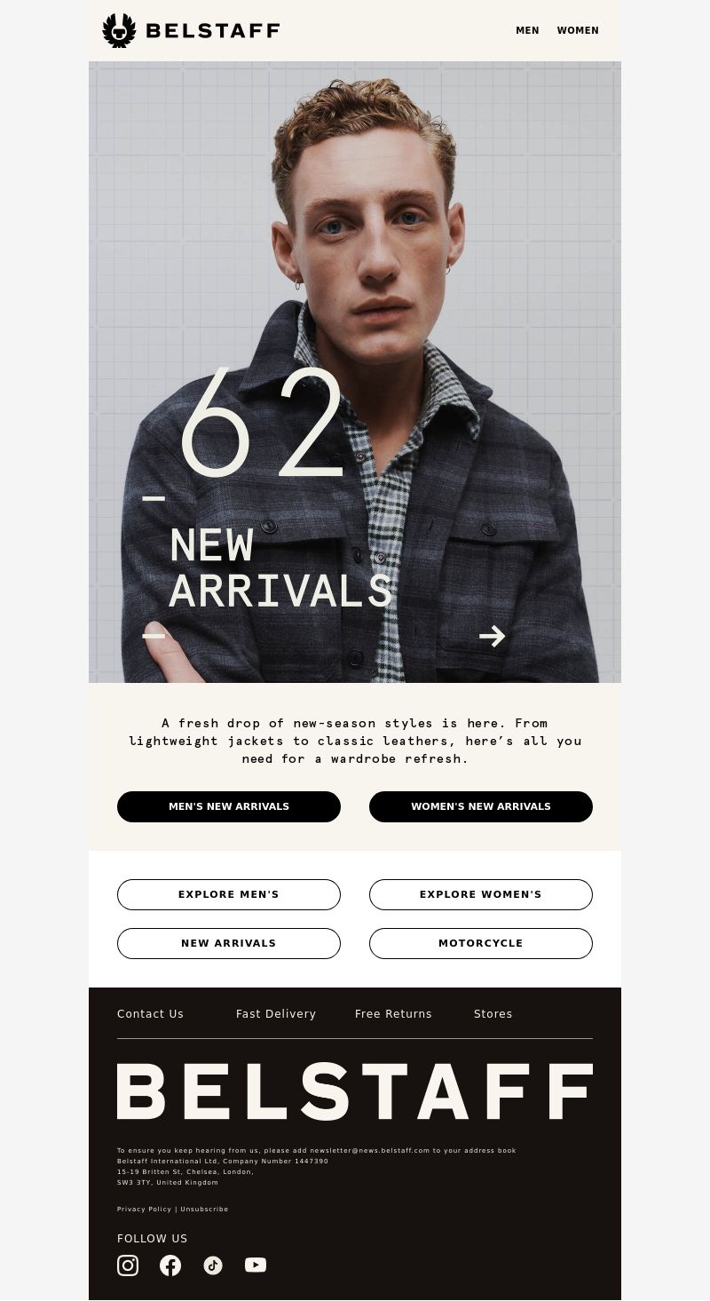Open the Fast Delivery footer link
This screenshot has width=710, height=1301.
tap(276, 1014)
